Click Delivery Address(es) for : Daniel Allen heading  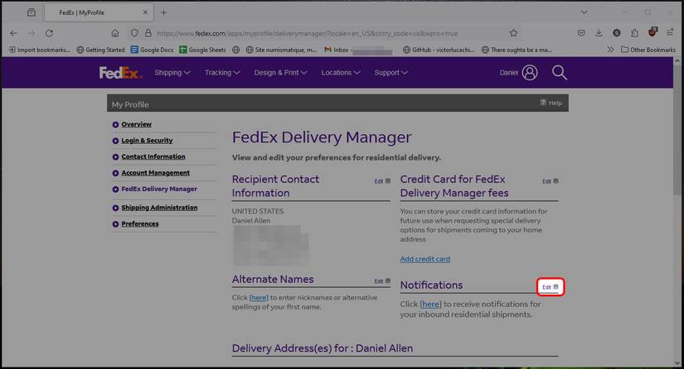pos(323,348)
